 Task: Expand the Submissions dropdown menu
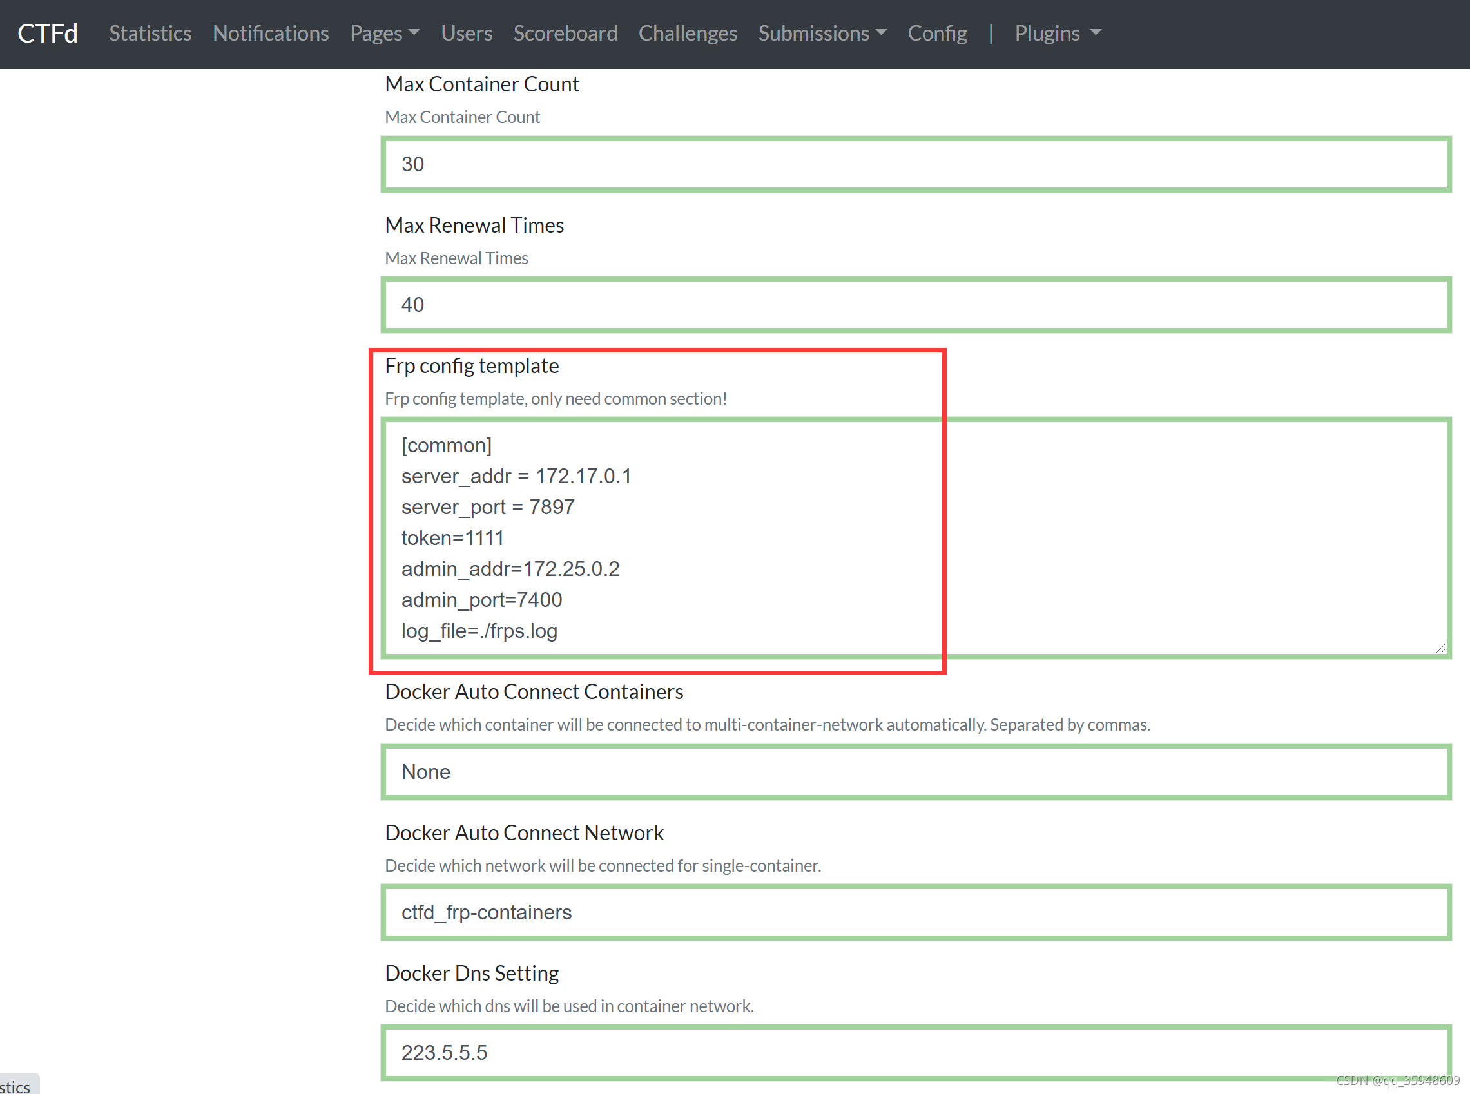(x=822, y=33)
